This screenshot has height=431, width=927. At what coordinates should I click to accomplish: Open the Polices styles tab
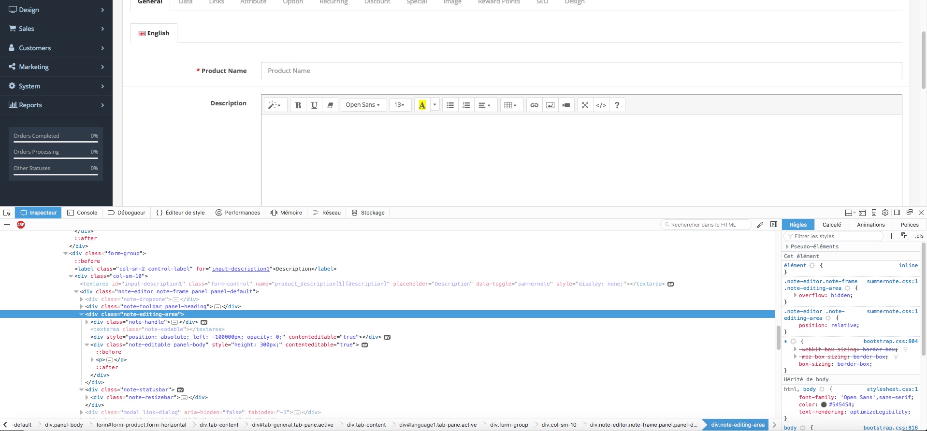[910, 225]
